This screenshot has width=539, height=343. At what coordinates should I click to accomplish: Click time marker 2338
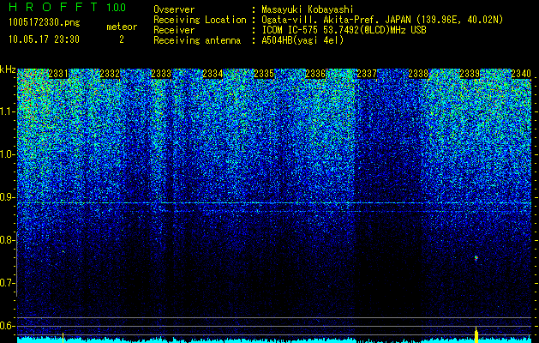[418, 74]
